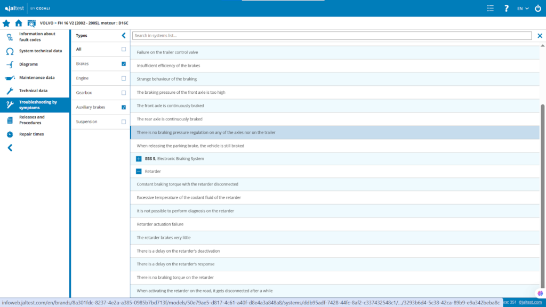Select 'Insufficient efficiency of the brakes'
The image size is (546, 307).
point(168,66)
